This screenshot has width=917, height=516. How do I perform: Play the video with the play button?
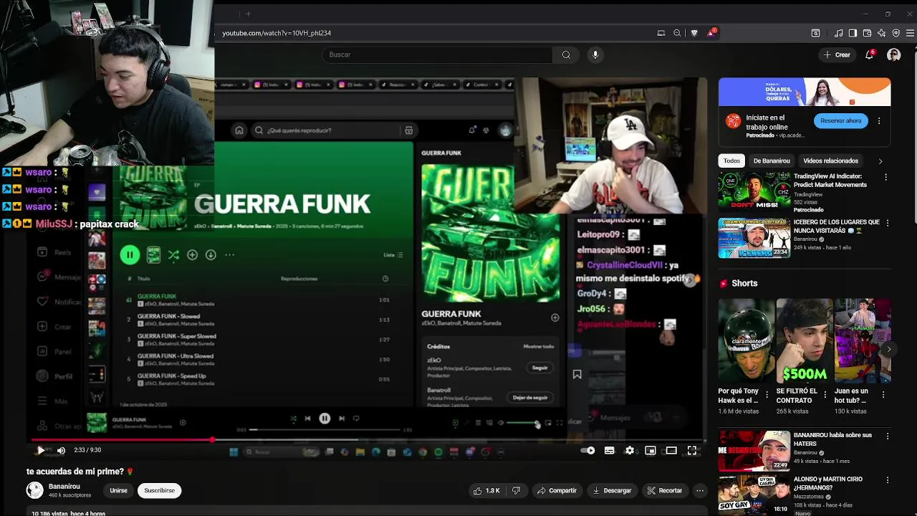pos(41,450)
